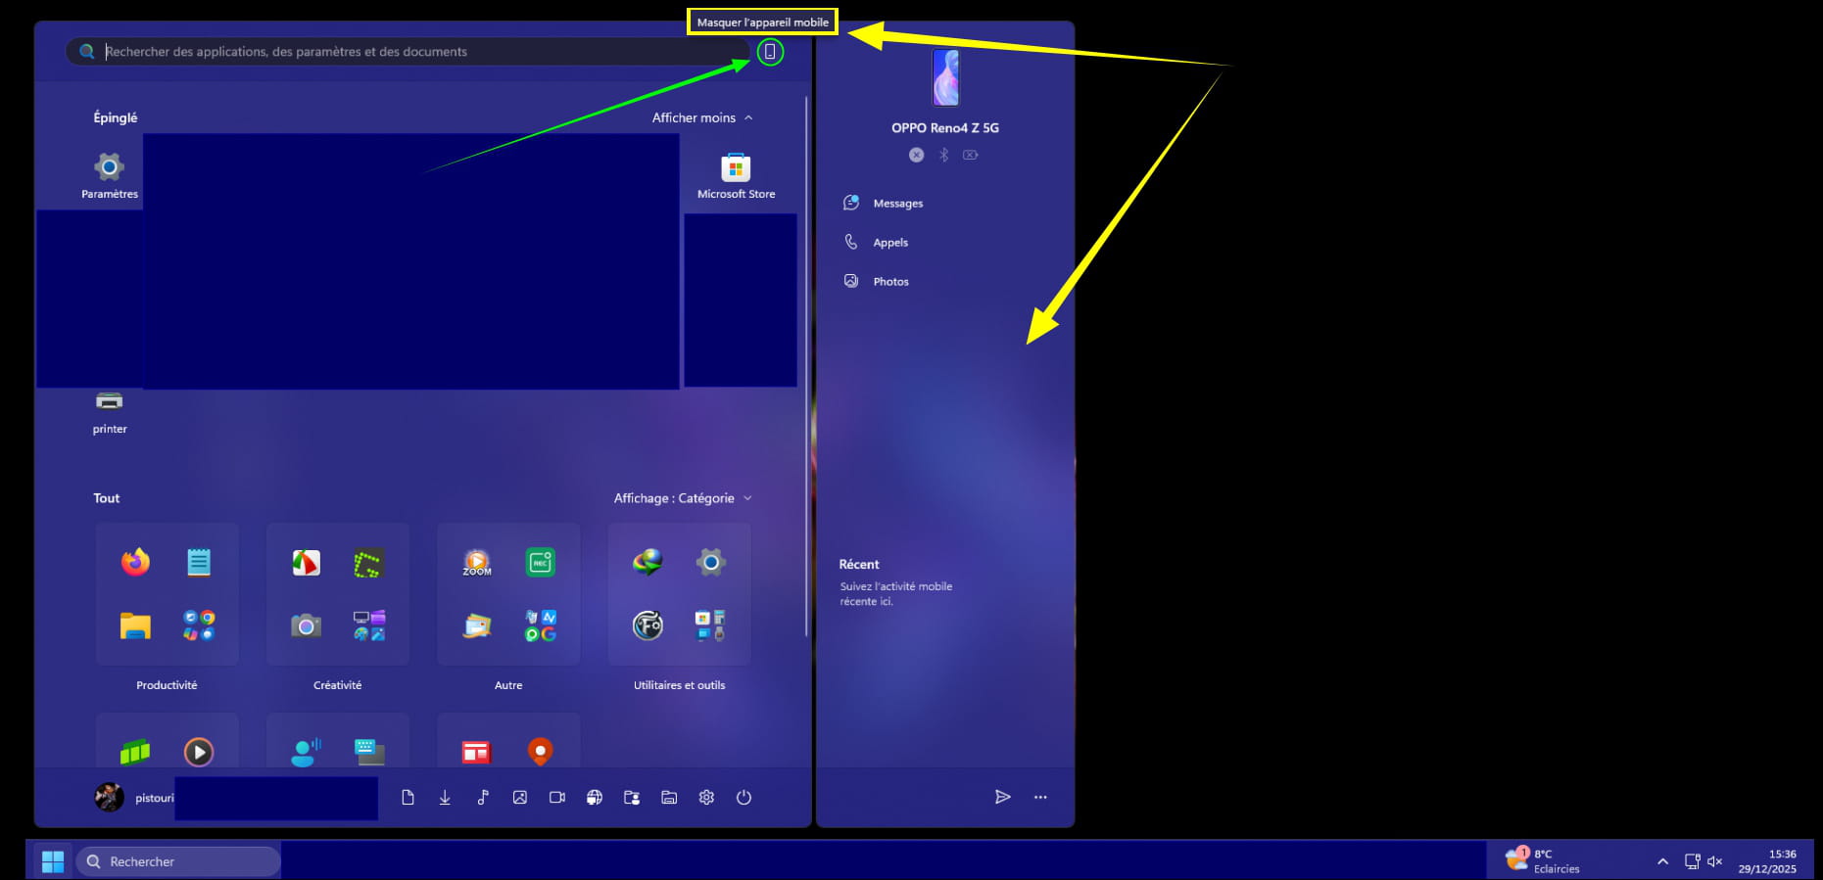Screen dimensions: 1823x880
Task: Open the Affichage : Catégorie dropdown
Action: [x=683, y=498]
